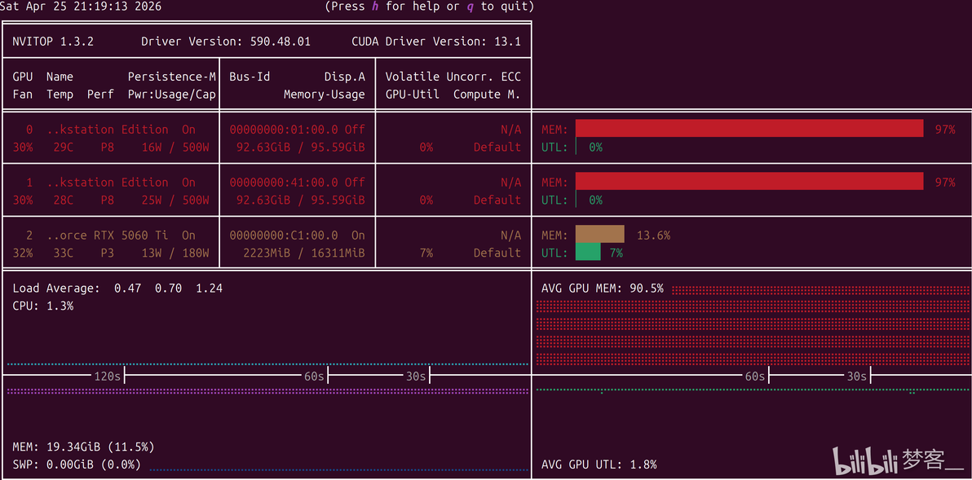Image resolution: width=972 pixels, height=480 pixels.
Task: Click GPU 0 power 16W / 500W
Action: click(x=175, y=147)
